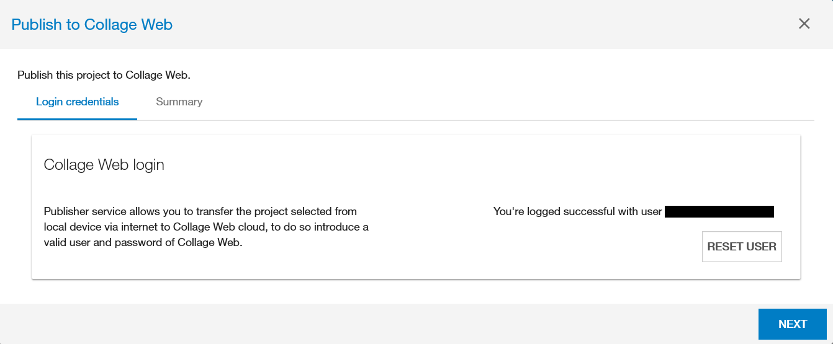Click the 'Publish to Collage Web' dialog title
Screen dimensions: 833x344
click(x=92, y=25)
